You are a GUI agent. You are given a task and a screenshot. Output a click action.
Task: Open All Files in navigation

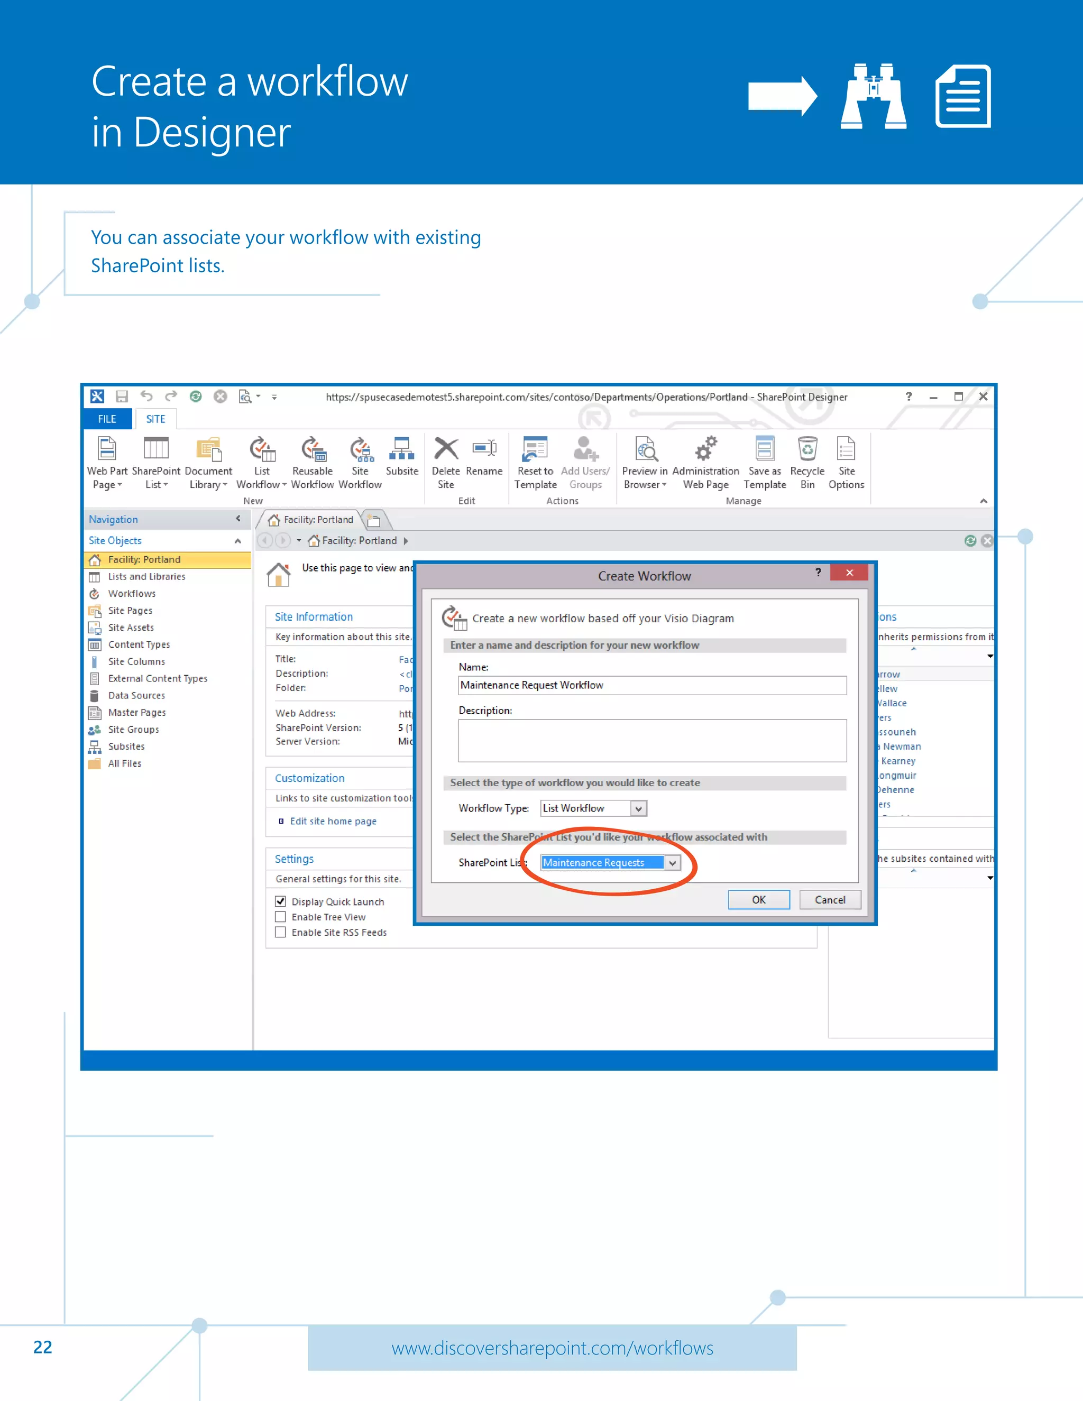pyautogui.click(x=124, y=763)
